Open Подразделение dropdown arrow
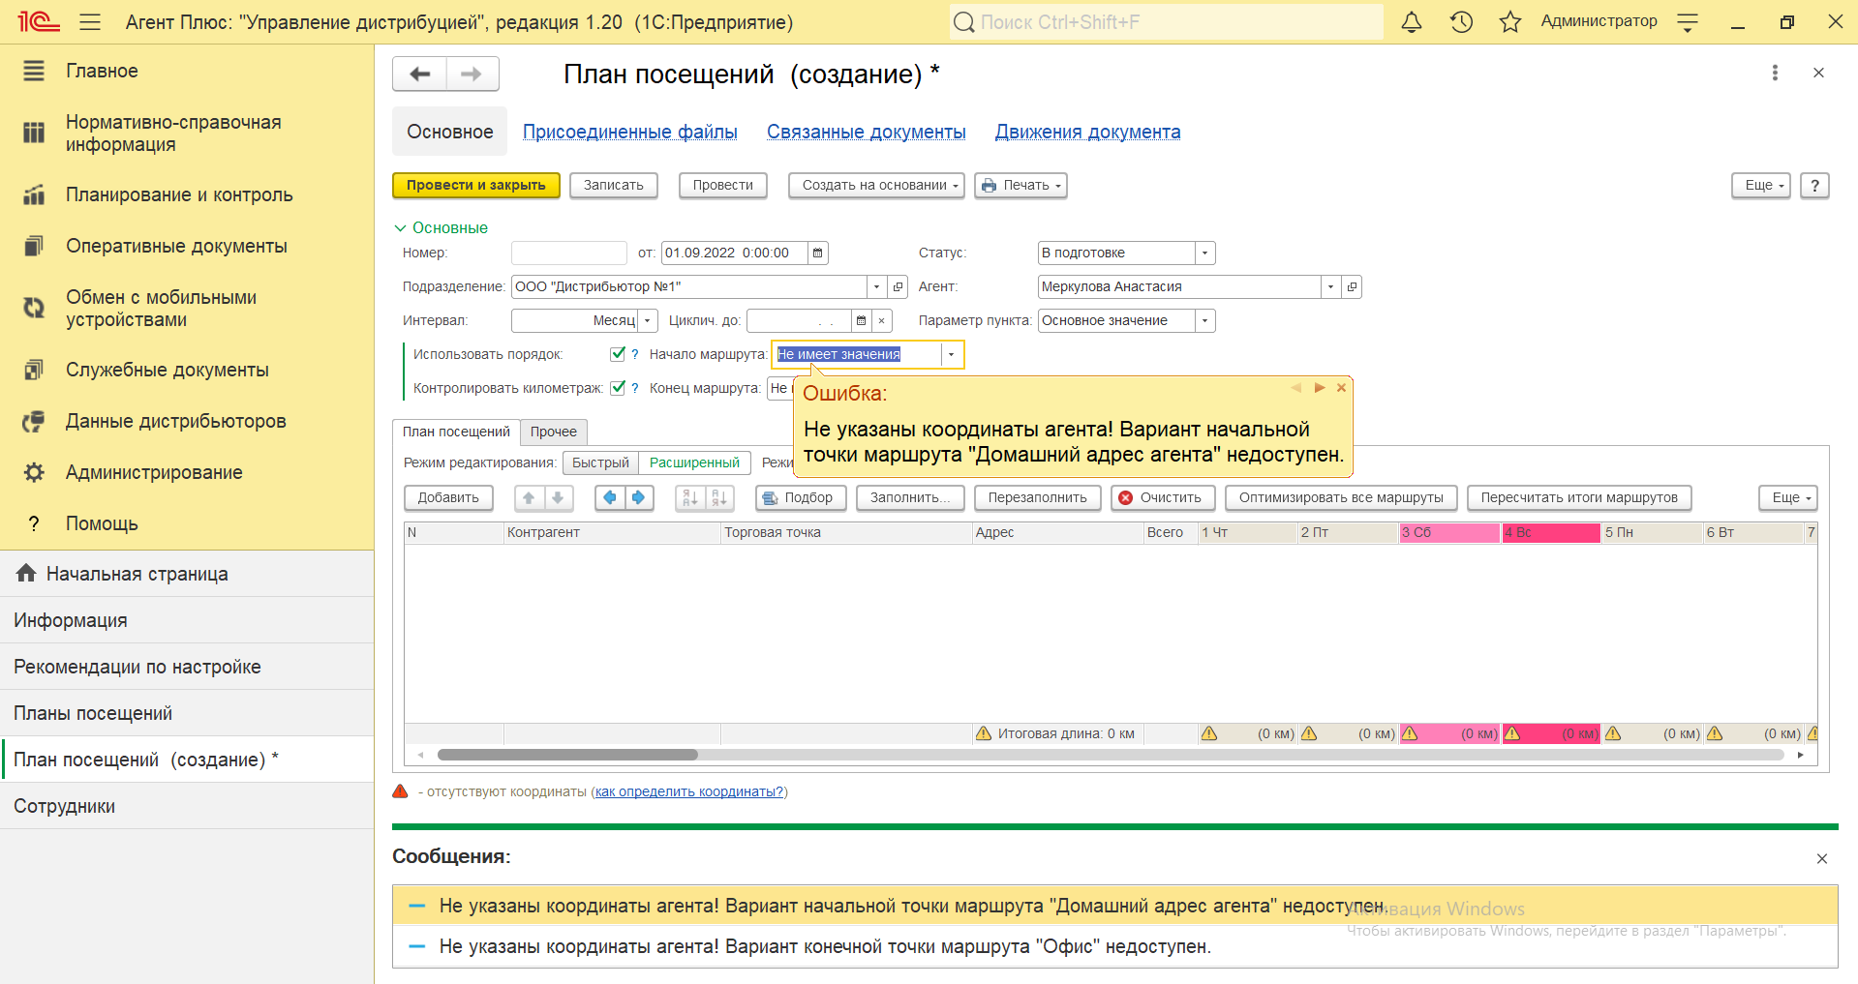 click(x=876, y=286)
